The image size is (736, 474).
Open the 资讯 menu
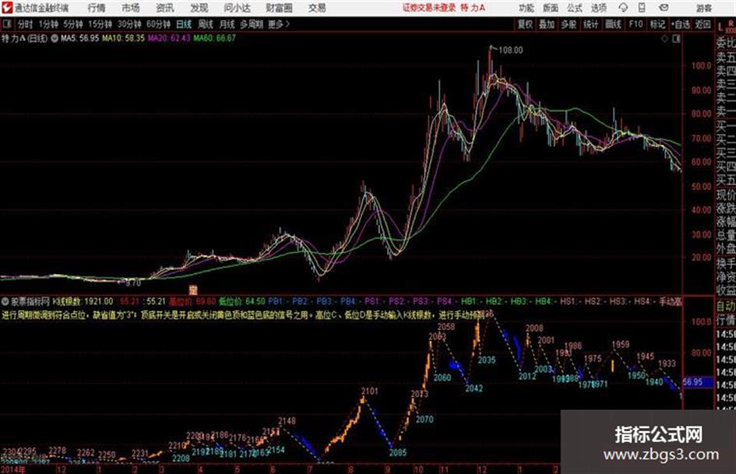(x=165, y=8)
